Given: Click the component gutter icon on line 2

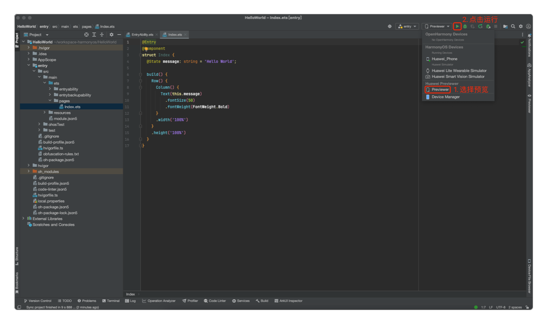Looking at the screenshot, I should pyautogui.click(x=146, y=49).
